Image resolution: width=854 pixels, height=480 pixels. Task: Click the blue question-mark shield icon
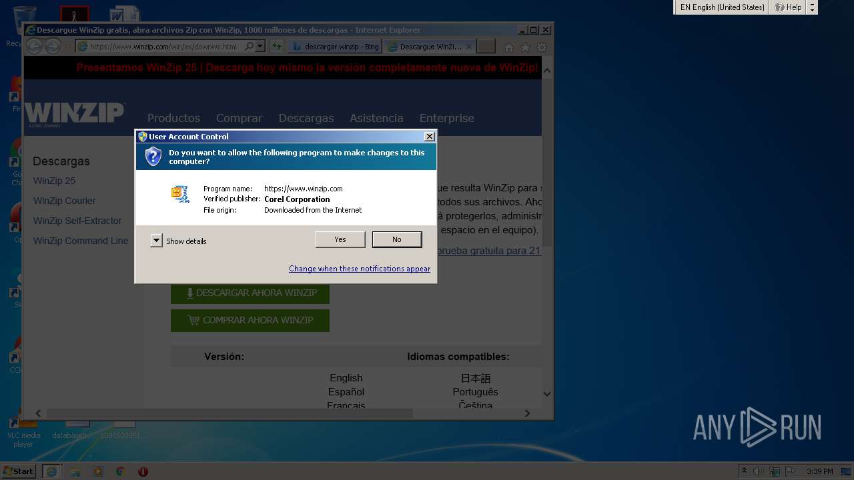(153, 157)
